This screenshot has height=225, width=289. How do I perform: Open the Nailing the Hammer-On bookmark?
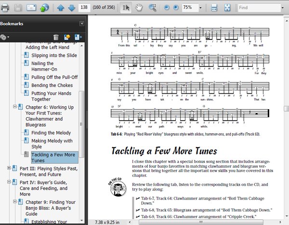(x=44, y=66)
